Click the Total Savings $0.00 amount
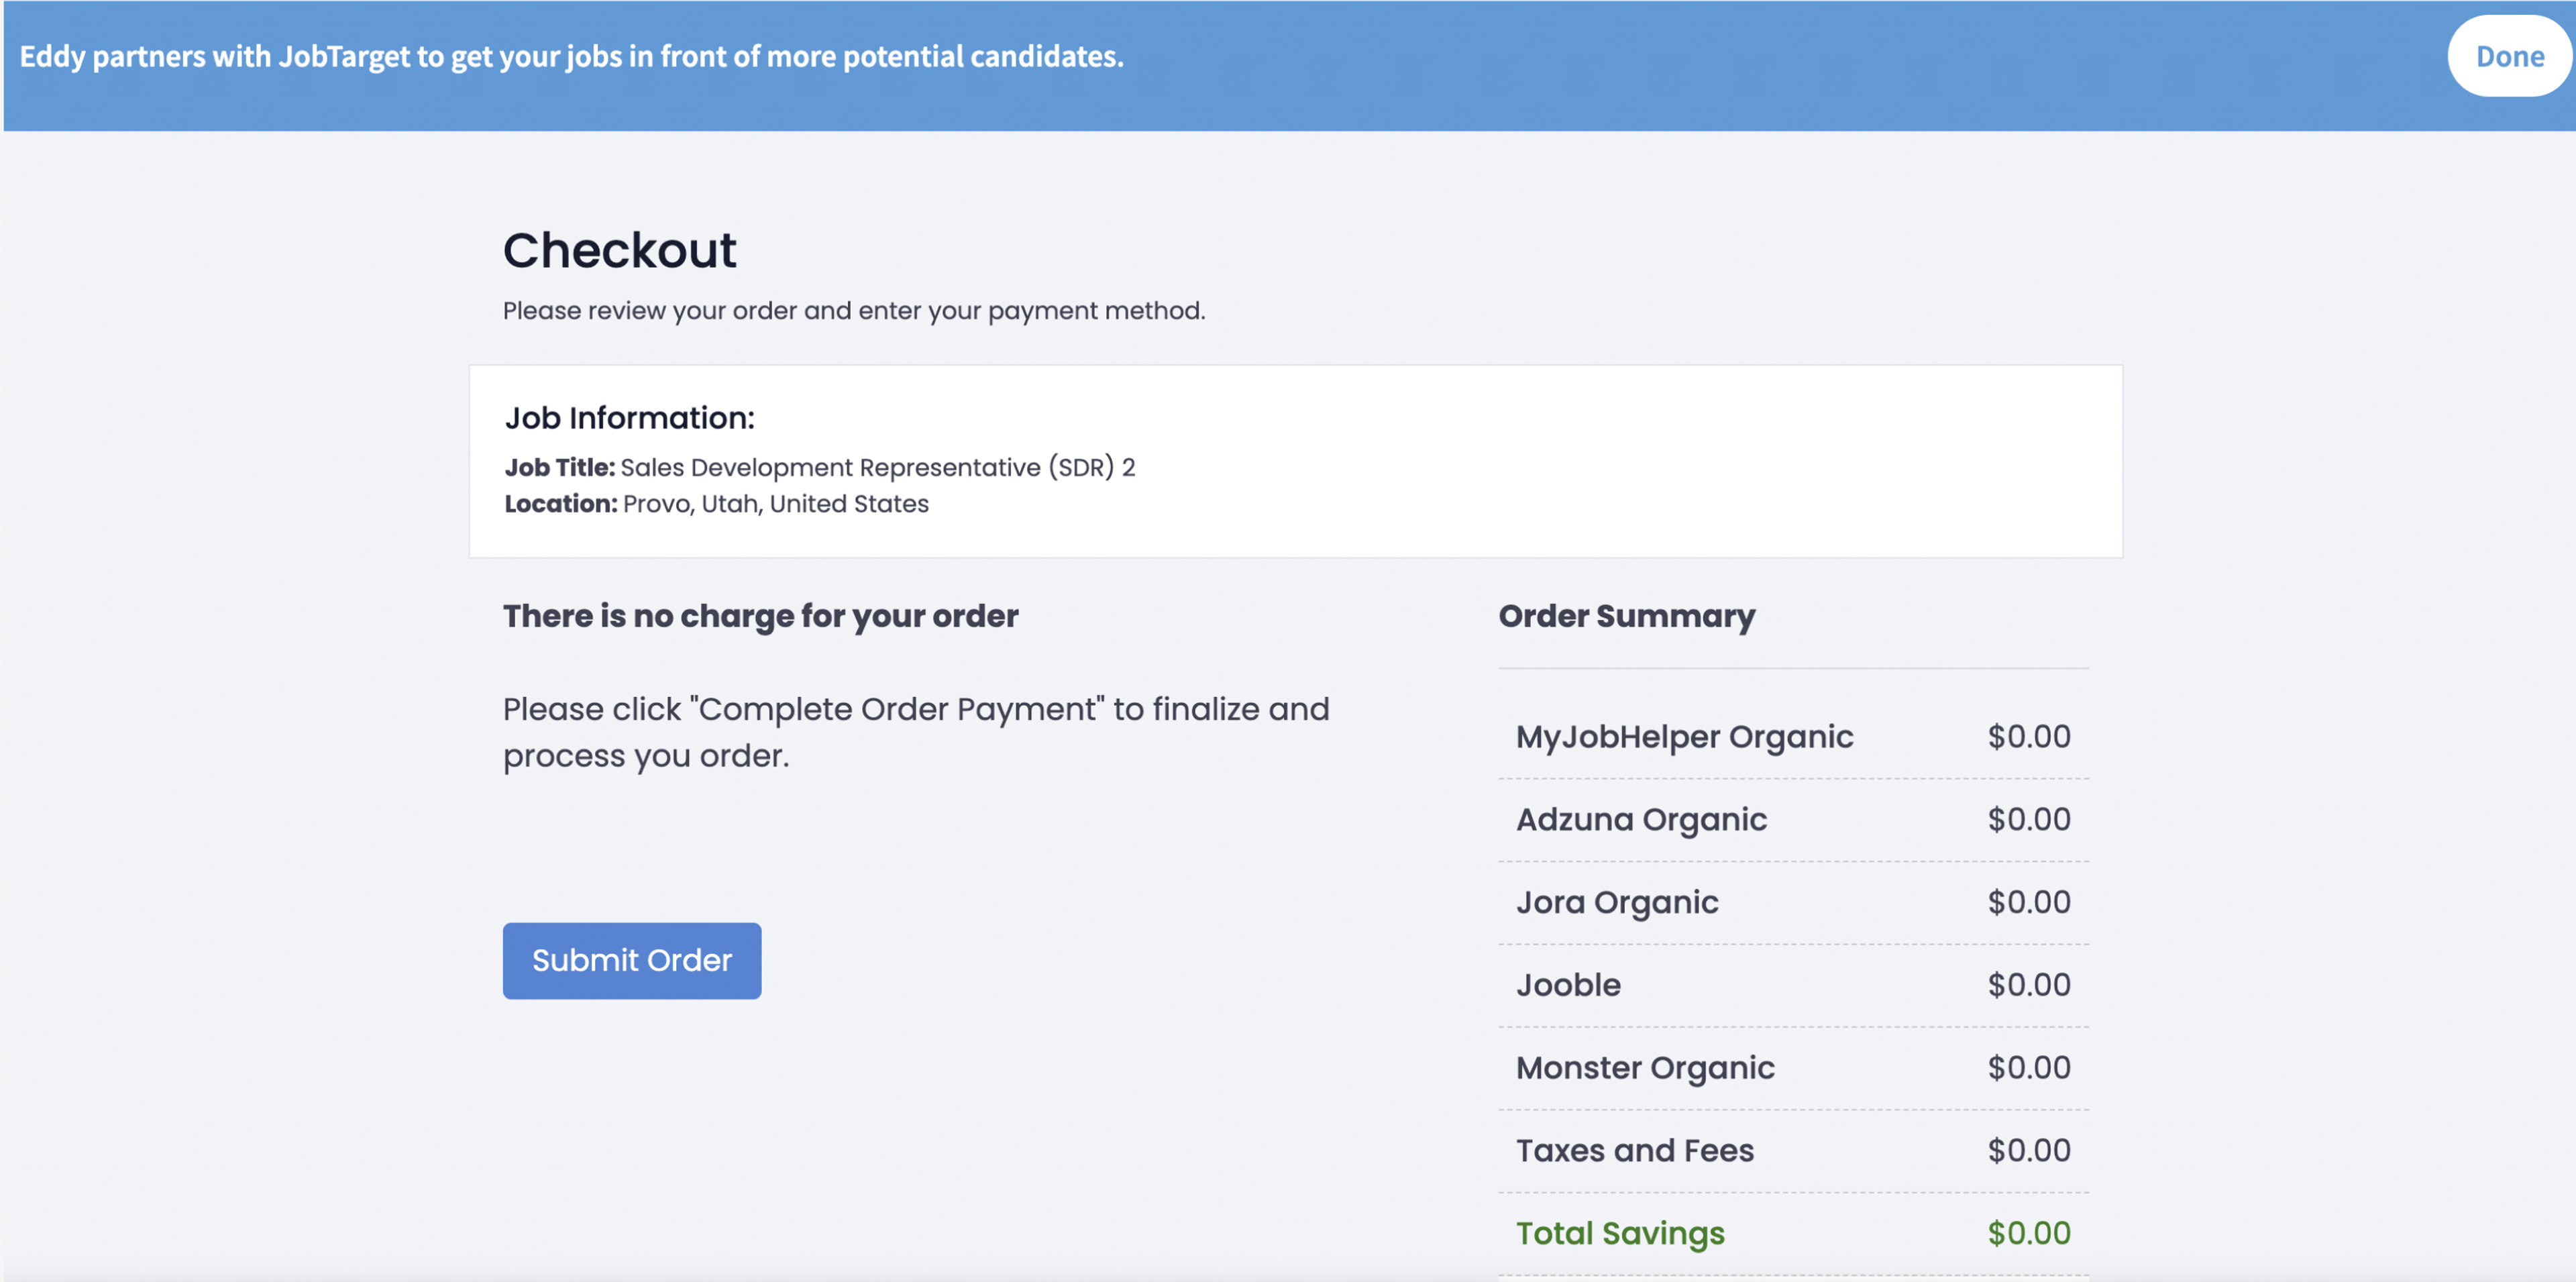The image size is (2576, 1282). (x=2029, y=1233)
